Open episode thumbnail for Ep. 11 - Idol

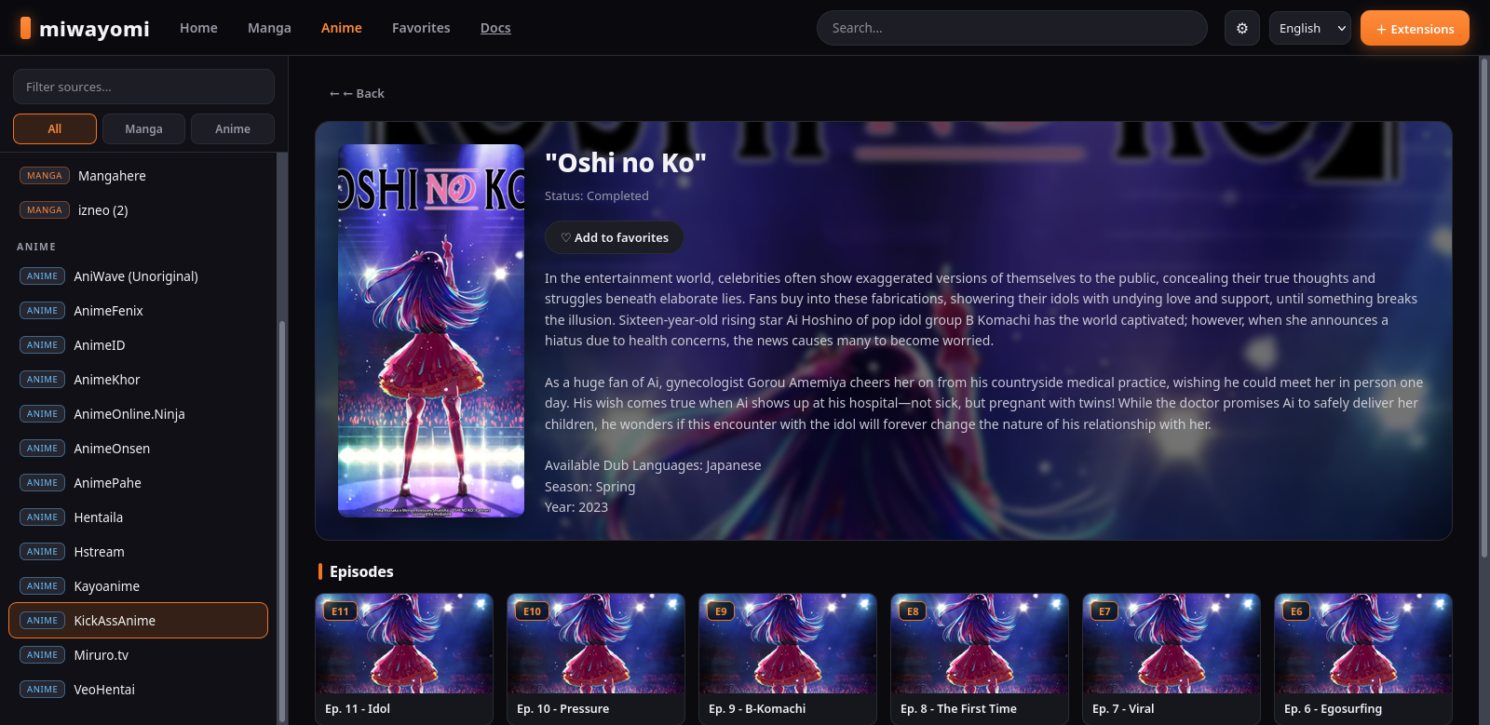pos(404,644)
